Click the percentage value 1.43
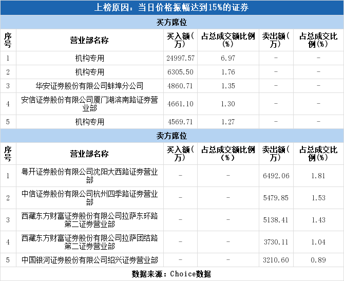 click(318, 220)
